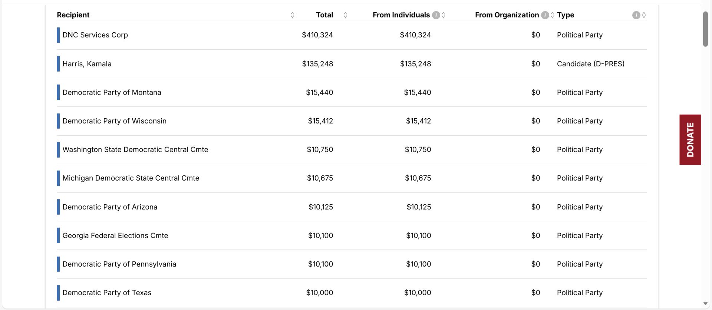Click the scroll down arrow

[705, 304]
